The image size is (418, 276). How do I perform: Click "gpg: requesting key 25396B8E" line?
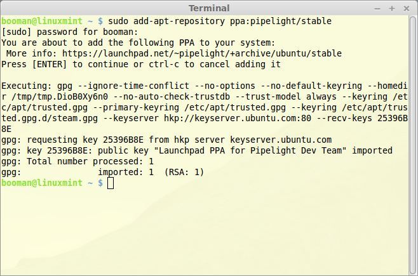pyautogui.click(x=72, y=140)
